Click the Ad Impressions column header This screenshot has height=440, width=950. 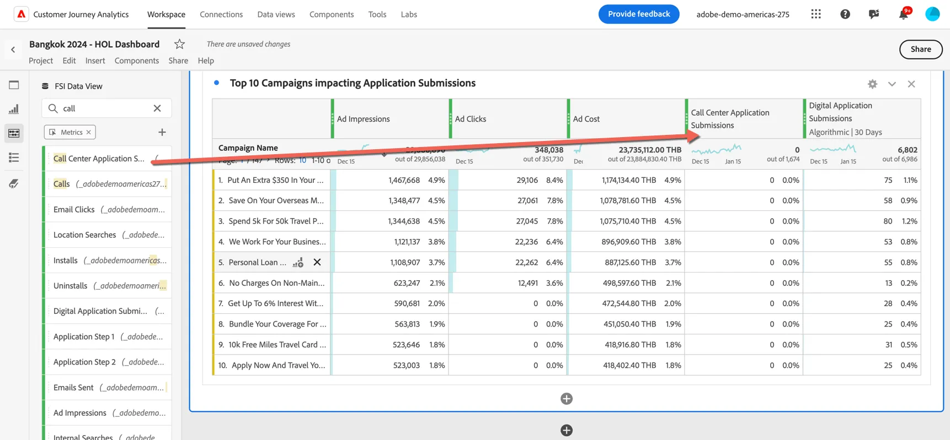point(391,119)
